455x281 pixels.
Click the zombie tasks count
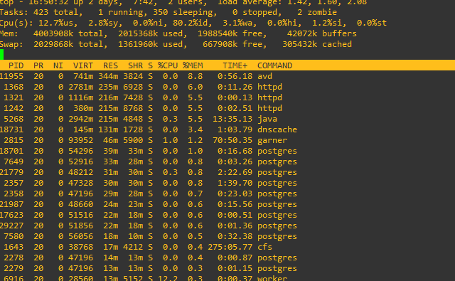tap(317, 13)
